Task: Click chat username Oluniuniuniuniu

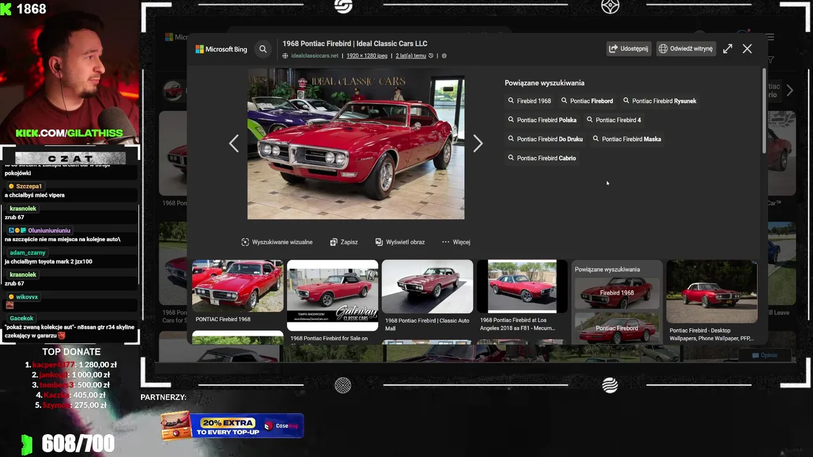Action: tap(49, 230)
